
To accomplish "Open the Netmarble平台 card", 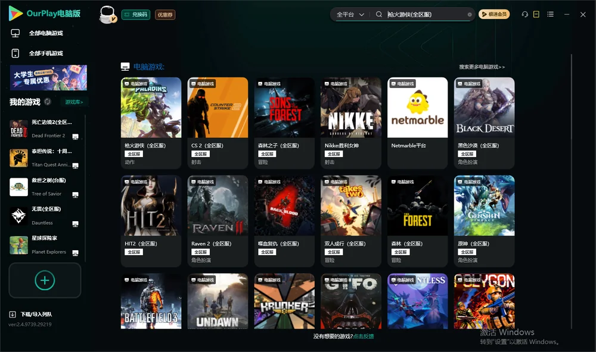I will point(417,123).
